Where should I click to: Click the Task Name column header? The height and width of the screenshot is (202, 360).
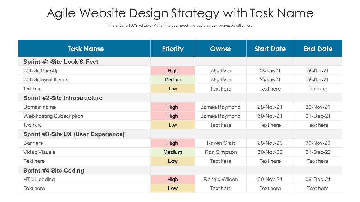tap(85, 49)
